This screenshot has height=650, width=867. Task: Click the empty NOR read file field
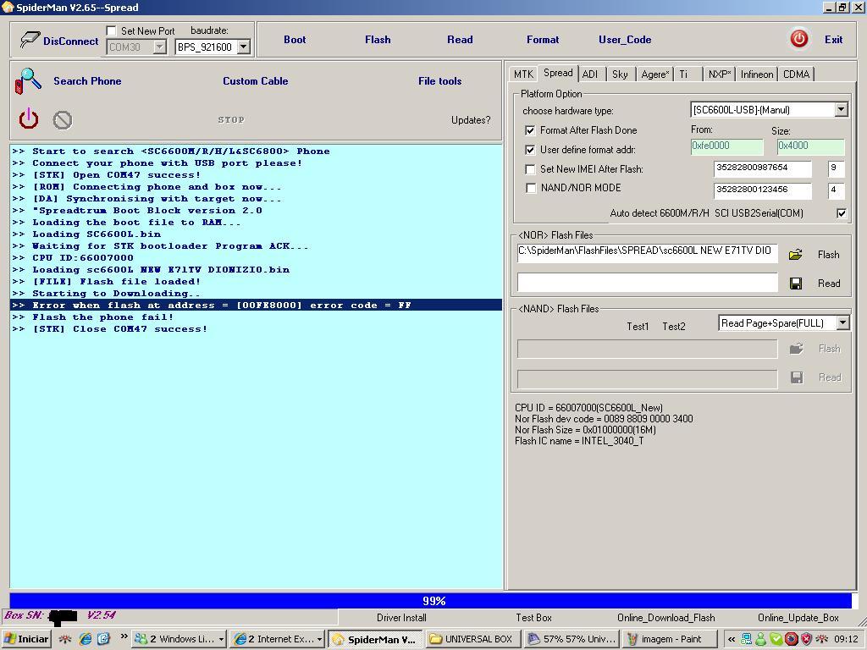coord(647,283)
